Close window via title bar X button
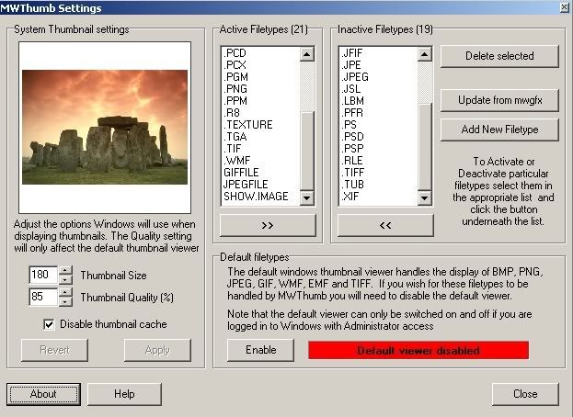Image resolution: width=573 pixels, height=417 pixels. [x=565, y=7]
